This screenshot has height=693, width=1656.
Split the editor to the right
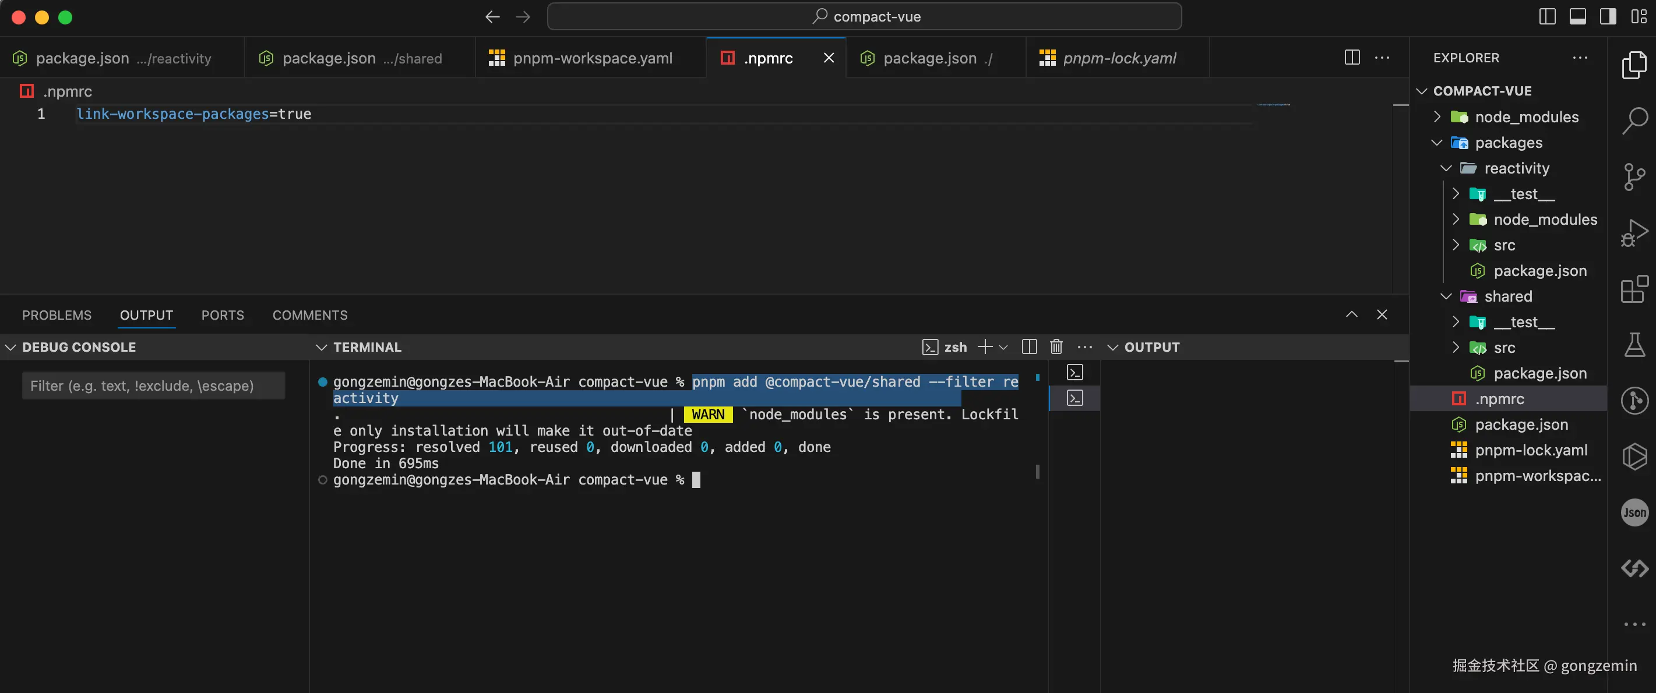coord(1352,58)
